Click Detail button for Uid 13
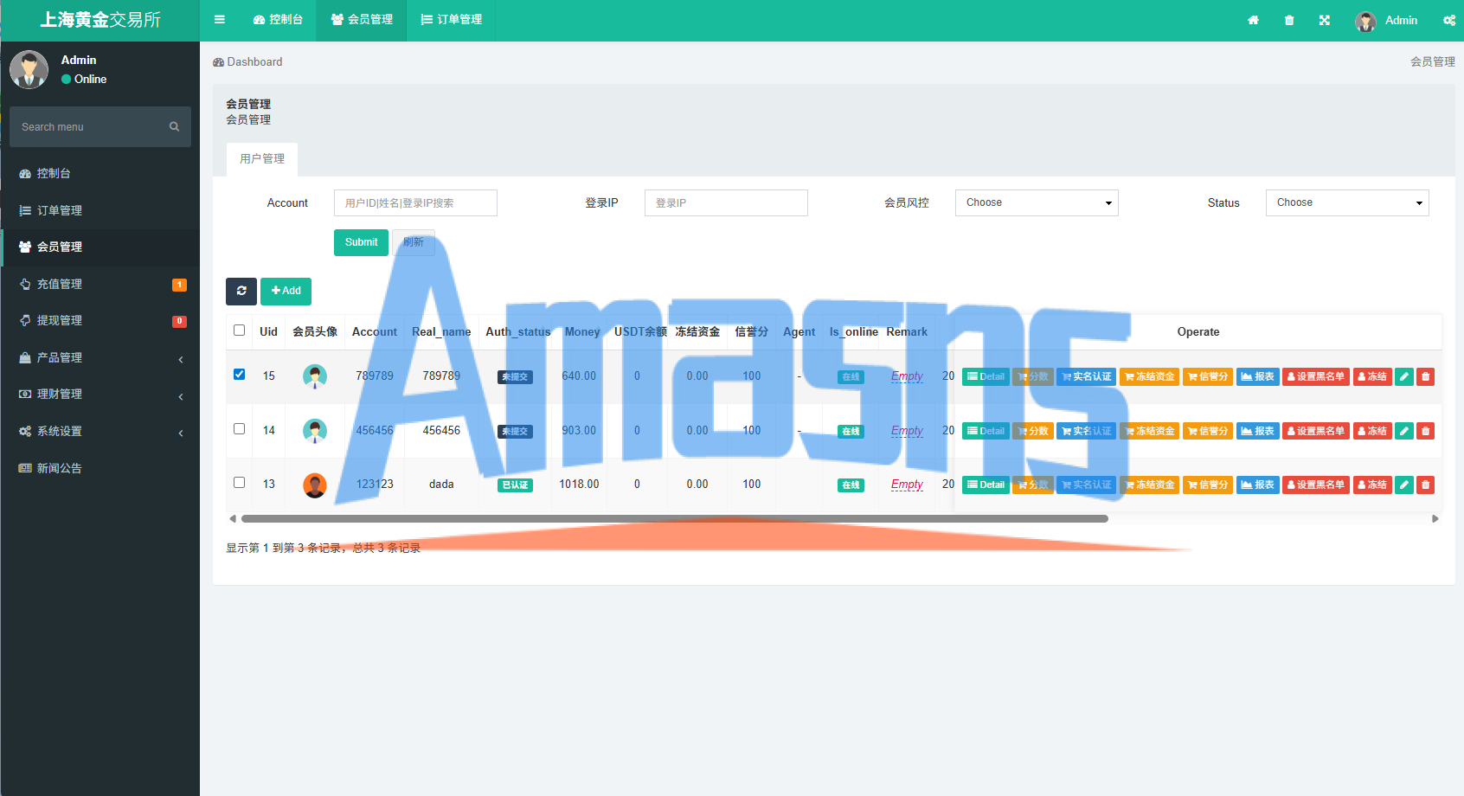 click(986, 485)
